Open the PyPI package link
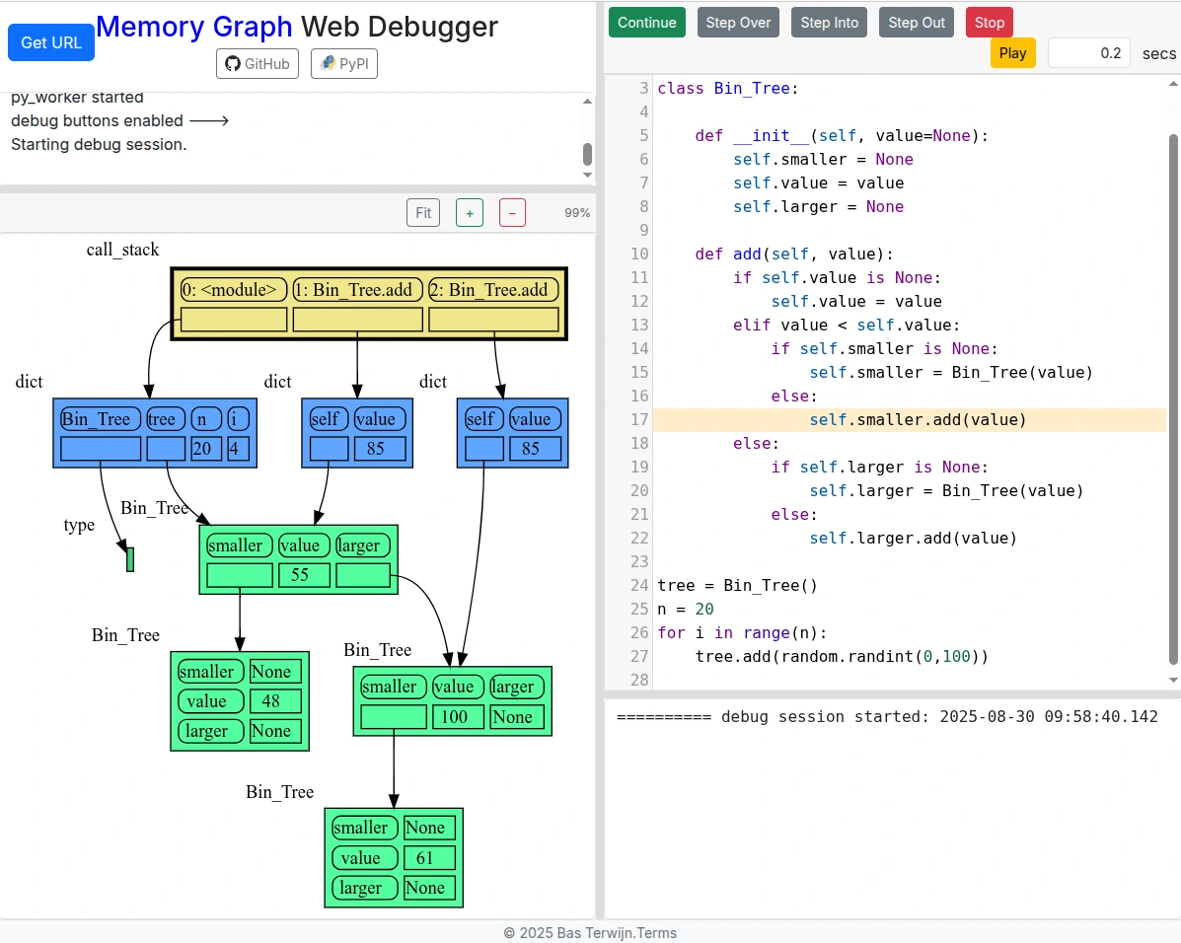 343,64
